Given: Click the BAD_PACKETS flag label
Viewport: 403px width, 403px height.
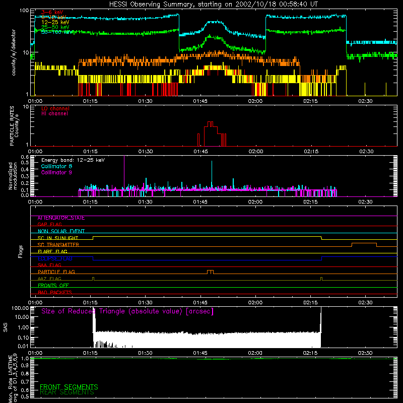Looking at the screenshot, I should (55, 292).
